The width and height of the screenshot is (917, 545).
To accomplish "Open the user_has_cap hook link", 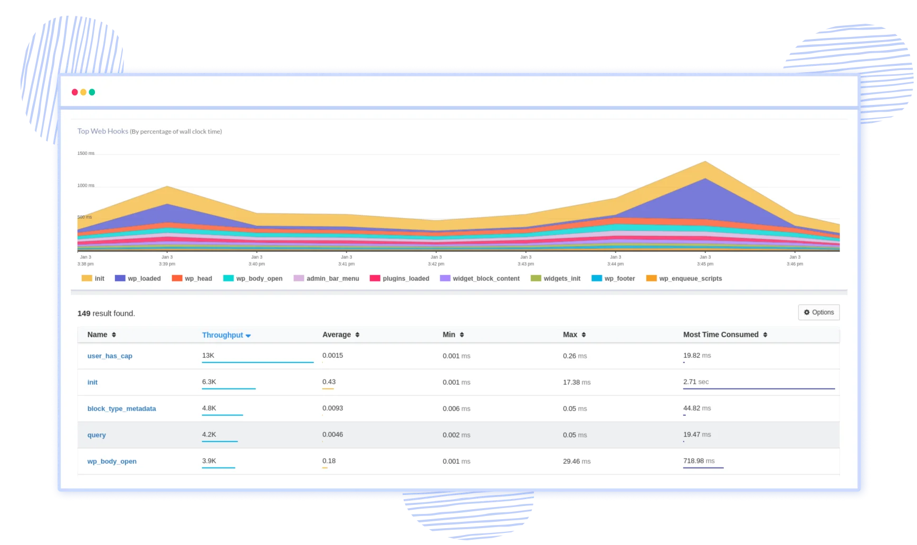I will click(x=110, y=356).
